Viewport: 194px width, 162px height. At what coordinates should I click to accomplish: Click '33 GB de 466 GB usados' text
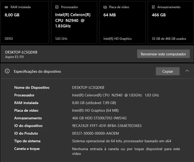coord(169,39)
